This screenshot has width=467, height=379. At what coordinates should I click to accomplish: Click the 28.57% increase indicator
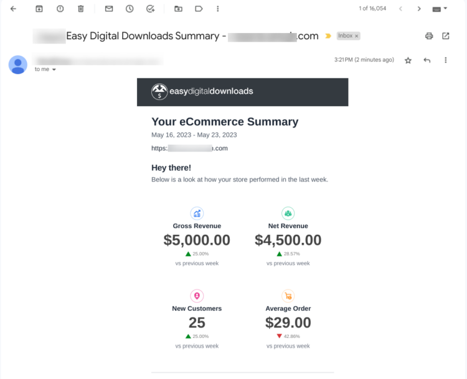click(x=288, y=254)
